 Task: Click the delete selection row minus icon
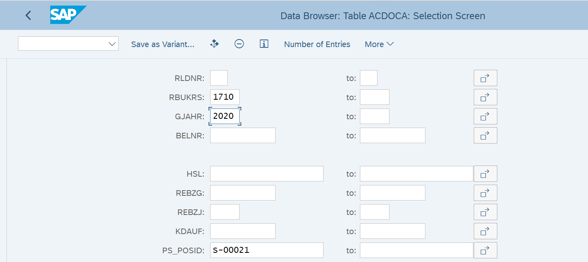point(239,44)
